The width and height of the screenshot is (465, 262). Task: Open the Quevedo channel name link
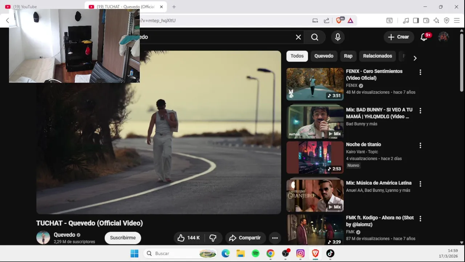(64, 235)
